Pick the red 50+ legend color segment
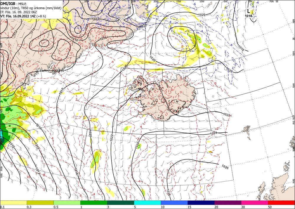The height and width of the screenshot is (209, 295). pyautogui.click(x=281, y=203)
